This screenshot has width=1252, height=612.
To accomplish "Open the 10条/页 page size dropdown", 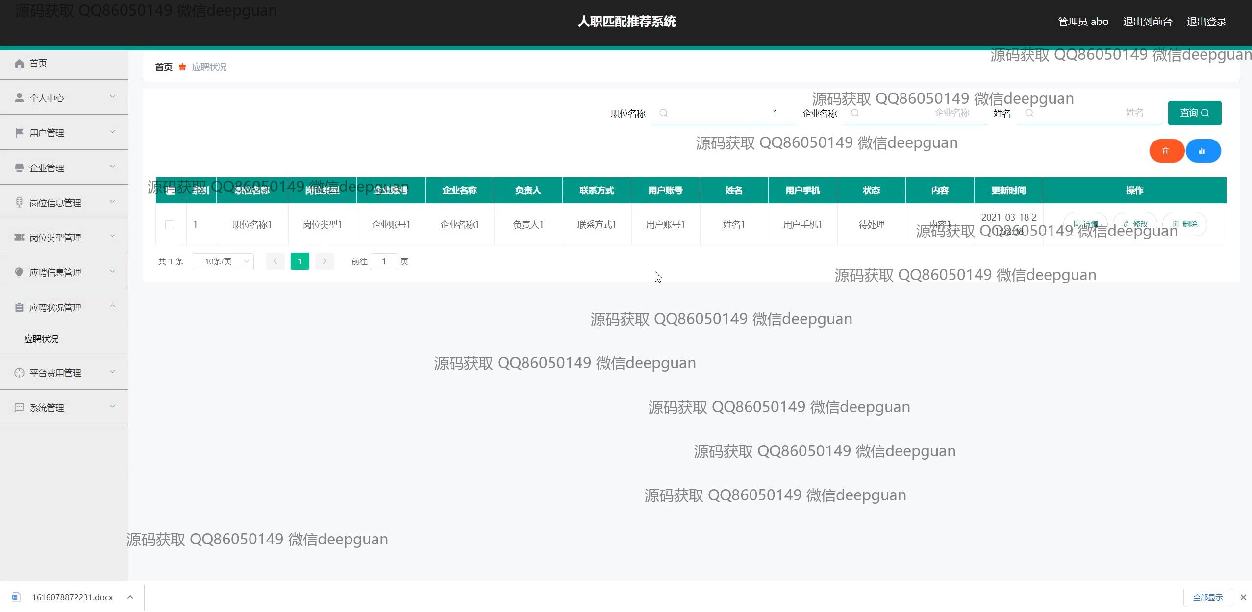I will pos(223,261).
